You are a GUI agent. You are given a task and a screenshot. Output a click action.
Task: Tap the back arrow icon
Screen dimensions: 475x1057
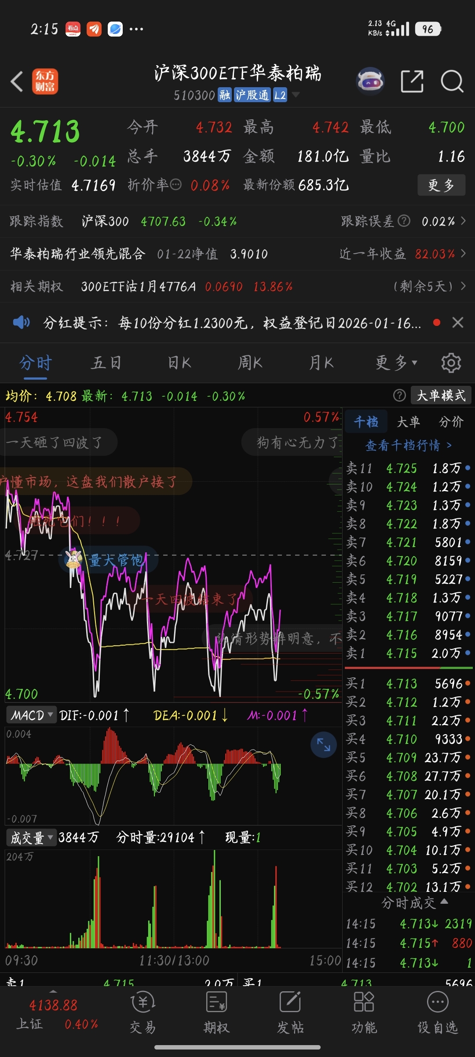(x=17, y=81)
